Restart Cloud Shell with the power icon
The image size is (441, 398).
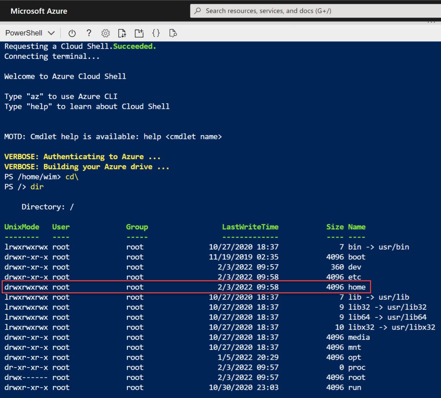pyautogui.click(x=72, y=33)
